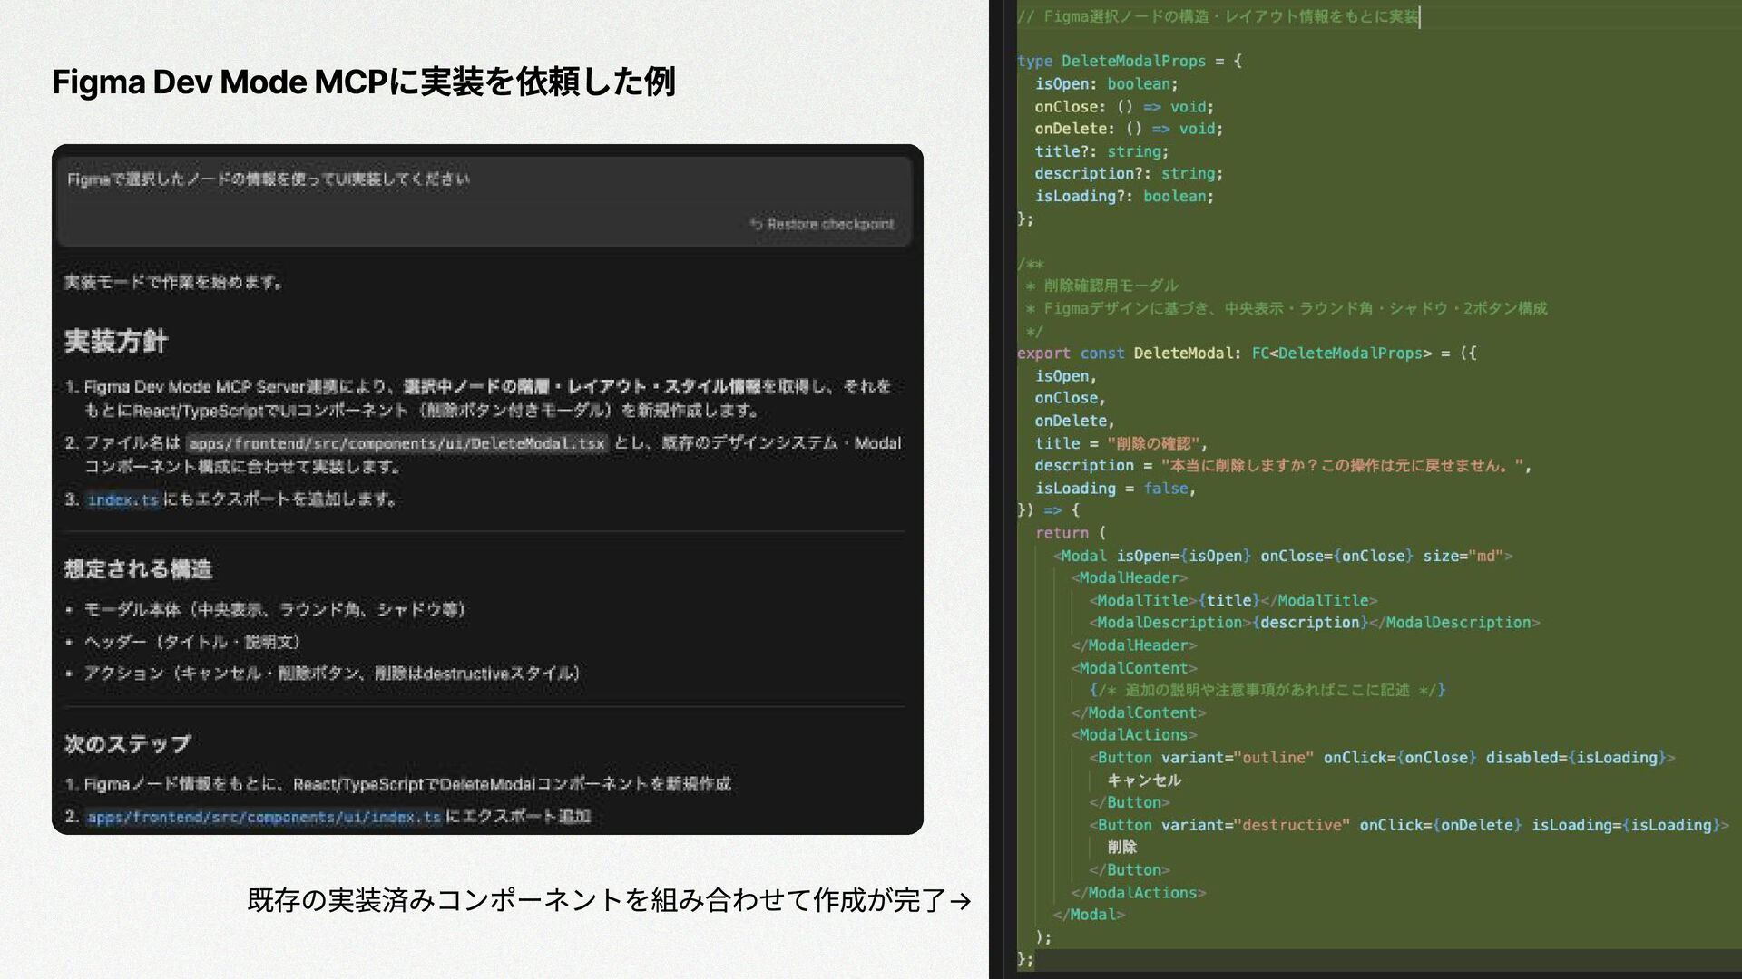Click the 実装方針 heading

point(116,341)
